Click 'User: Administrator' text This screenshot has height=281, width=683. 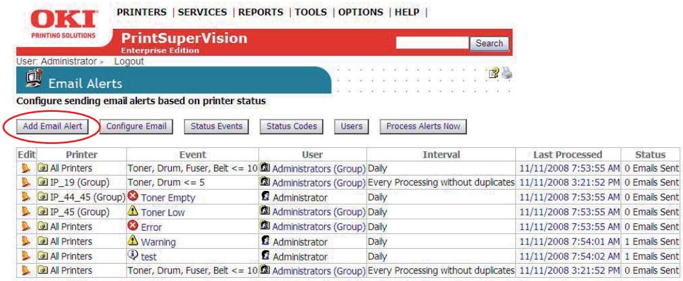coord(57,62)
